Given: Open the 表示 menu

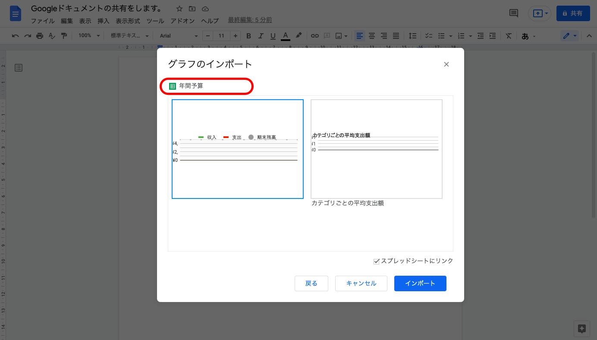Looking at the screenshot, I should coord(85,21).
